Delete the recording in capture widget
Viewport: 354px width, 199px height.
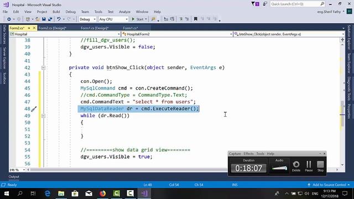point(296,166)
